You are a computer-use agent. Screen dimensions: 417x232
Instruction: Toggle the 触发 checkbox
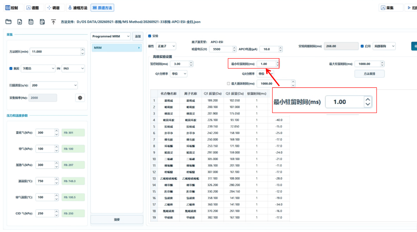coord(11,68)
